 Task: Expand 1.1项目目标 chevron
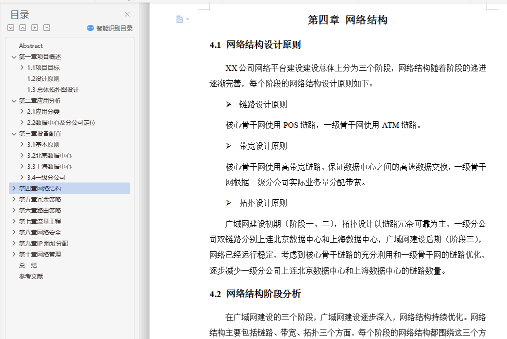click(x=21, y=67)
